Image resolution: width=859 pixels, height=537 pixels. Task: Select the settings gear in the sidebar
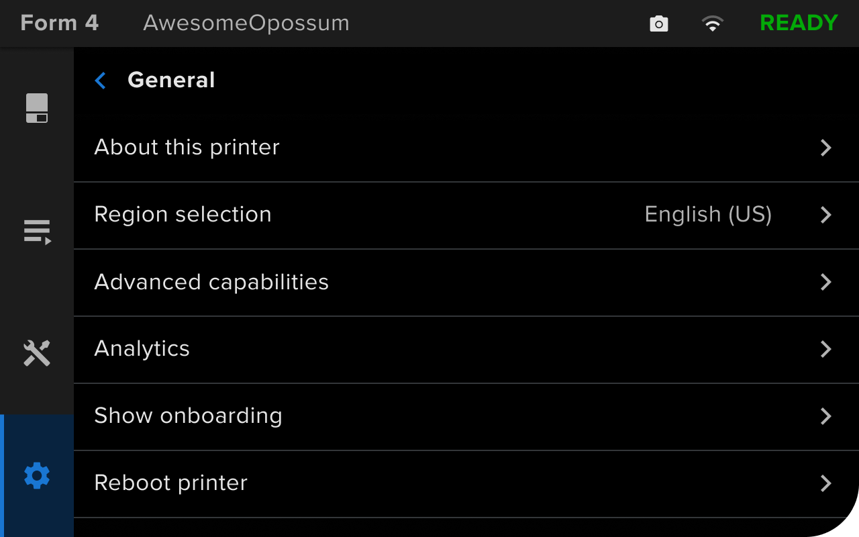37,475
